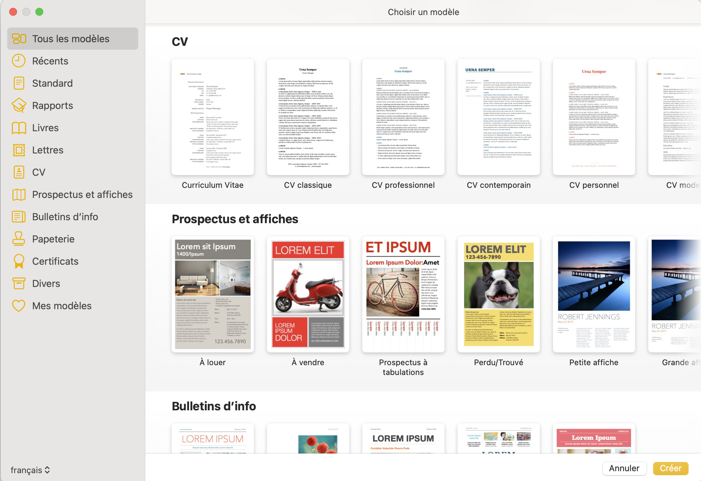Select the À vendre scooter flyer thumbnail

tap(308, 294)
